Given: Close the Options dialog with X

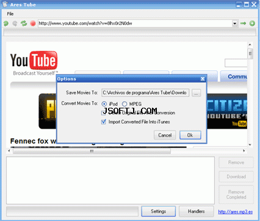Looking at the screenshot, I should coord(203,79).
